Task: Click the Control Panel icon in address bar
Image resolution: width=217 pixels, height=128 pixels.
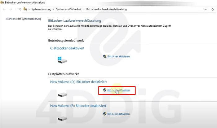Action: tap(25, 9)
